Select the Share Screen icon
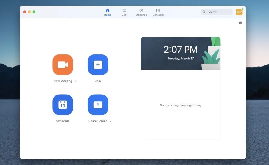 coord(98,105)
